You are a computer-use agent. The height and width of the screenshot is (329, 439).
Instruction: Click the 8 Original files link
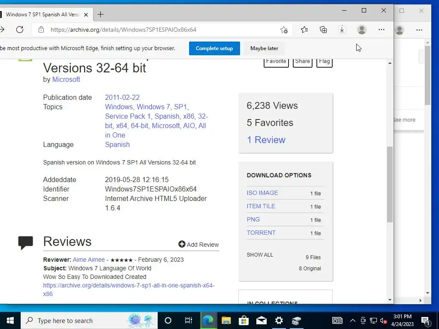310,269
